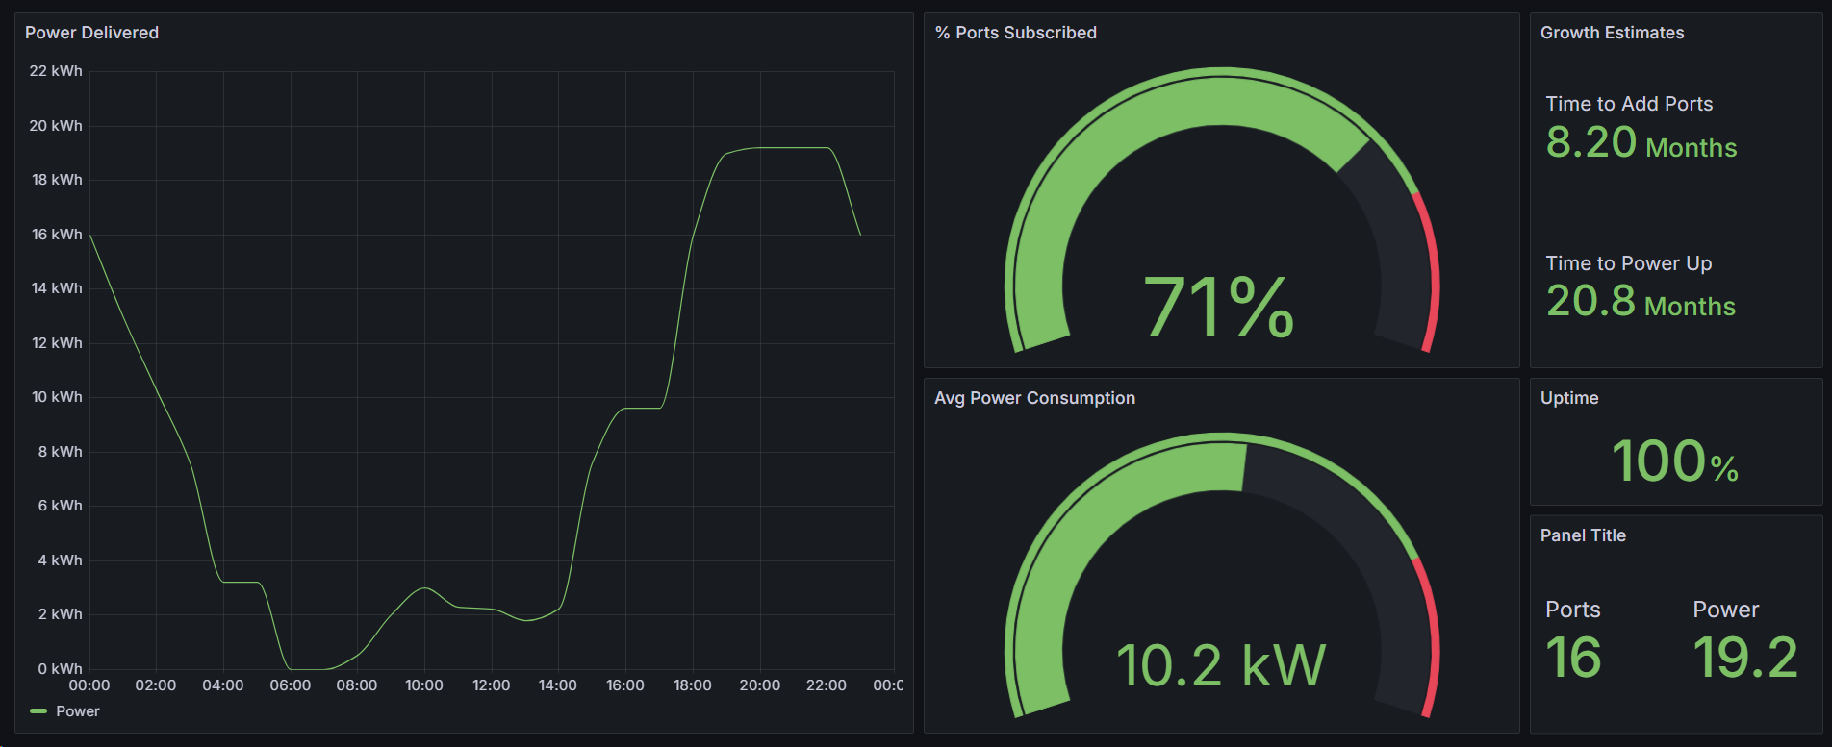Click the 16:00 time axis label
The image size is (1832, 747).
[625, 685]
